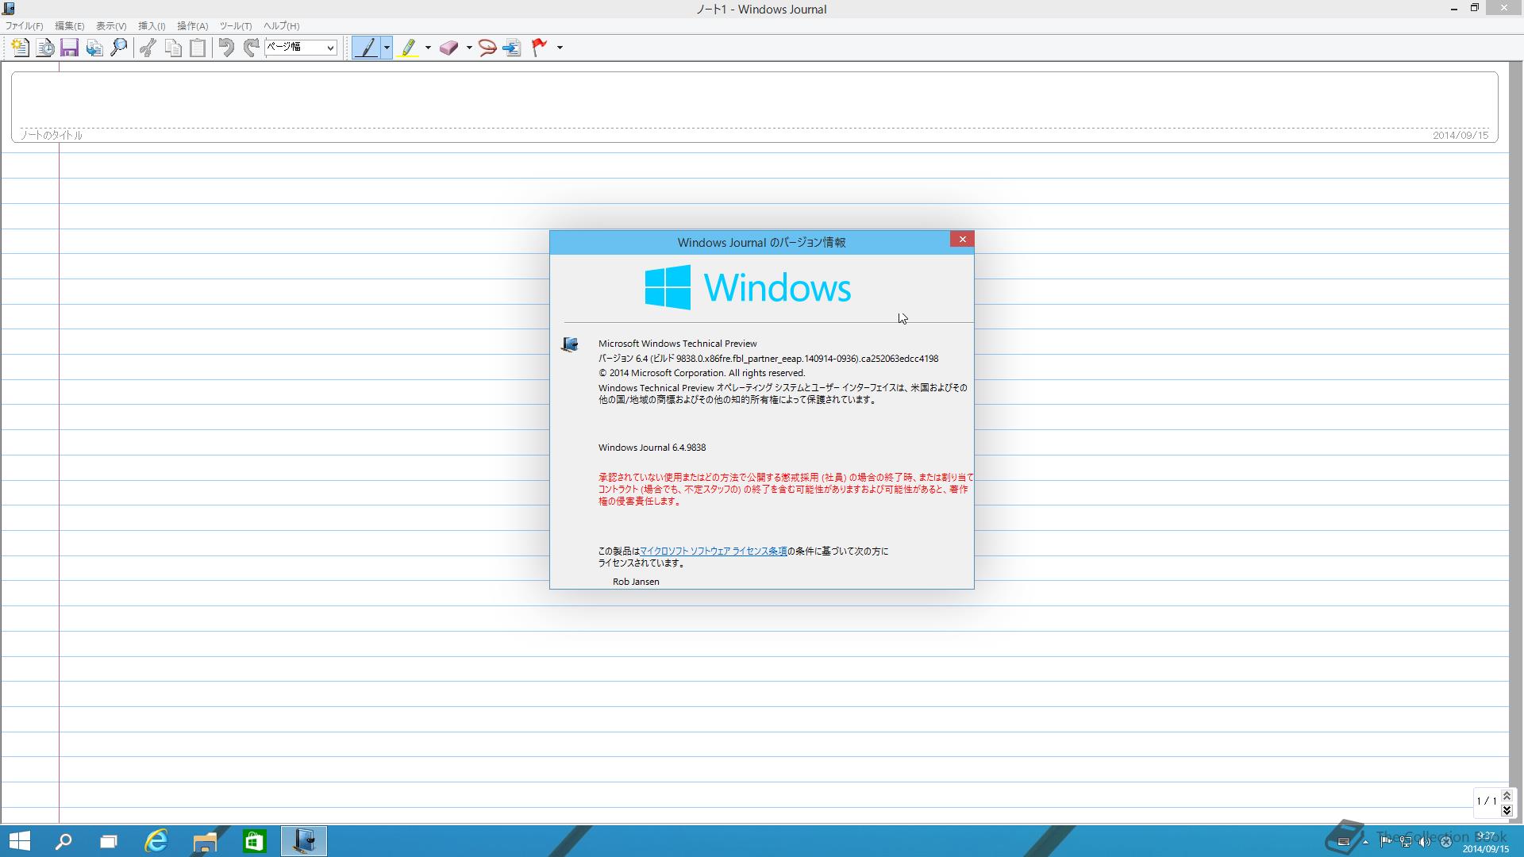Screen dimensions: 1524x857
Task: Open the ファイル(F) menu
Action: (25, 26)
